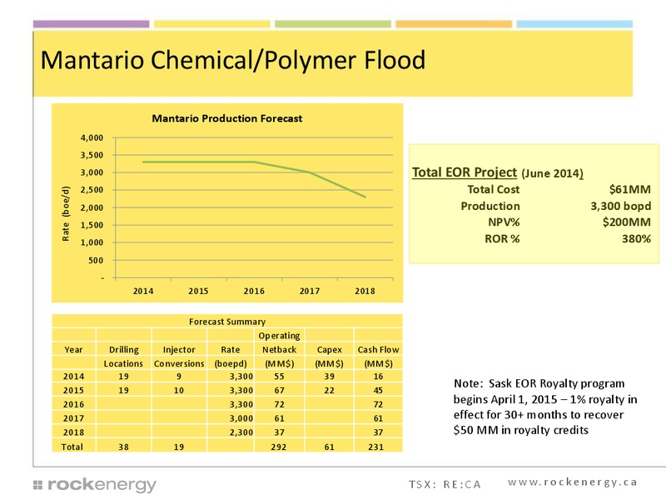Click the 39 capex cell for 2014
This screenshot has height=500, width=666.
point(329,377)
